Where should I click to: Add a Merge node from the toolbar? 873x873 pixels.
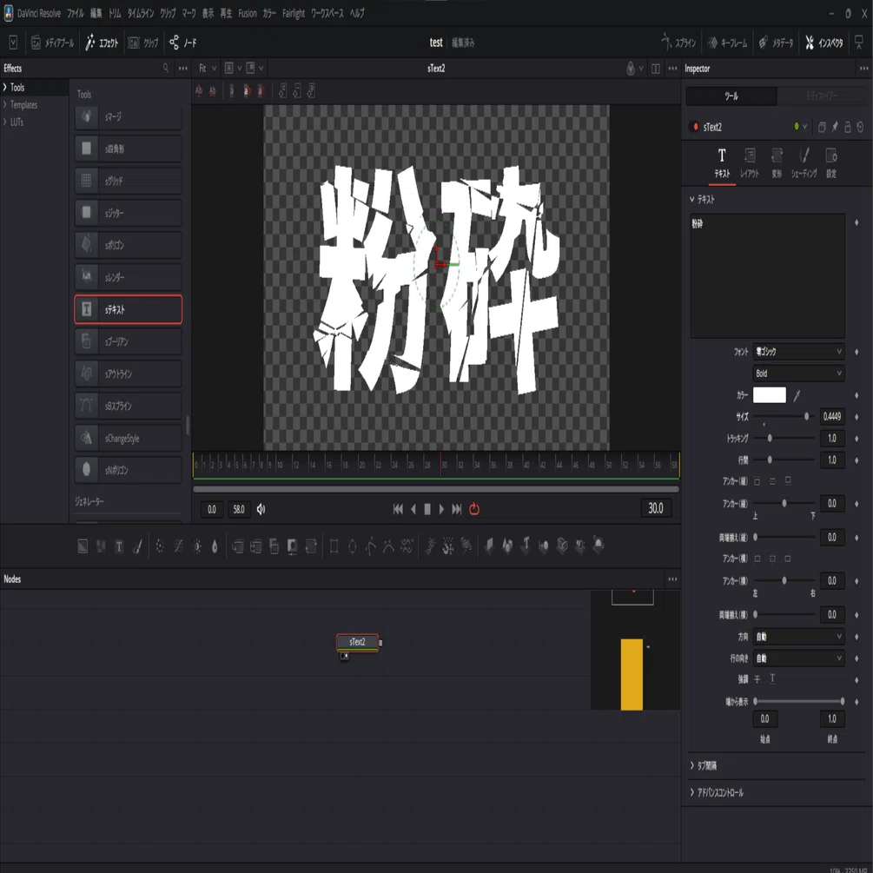pyautogui.click(x=237, y=546)
